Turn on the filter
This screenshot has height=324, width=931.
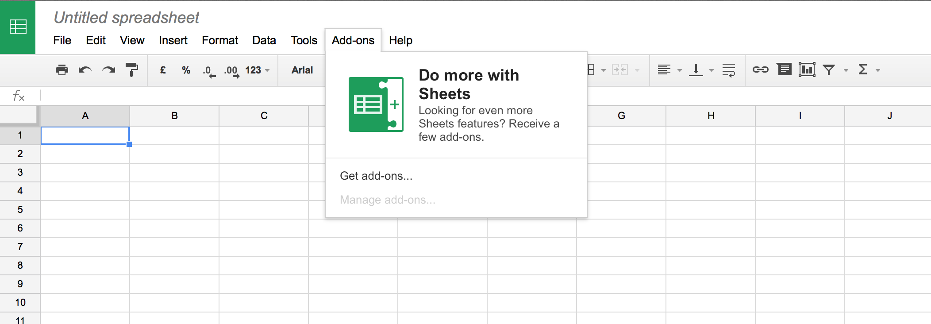(829, 70)
